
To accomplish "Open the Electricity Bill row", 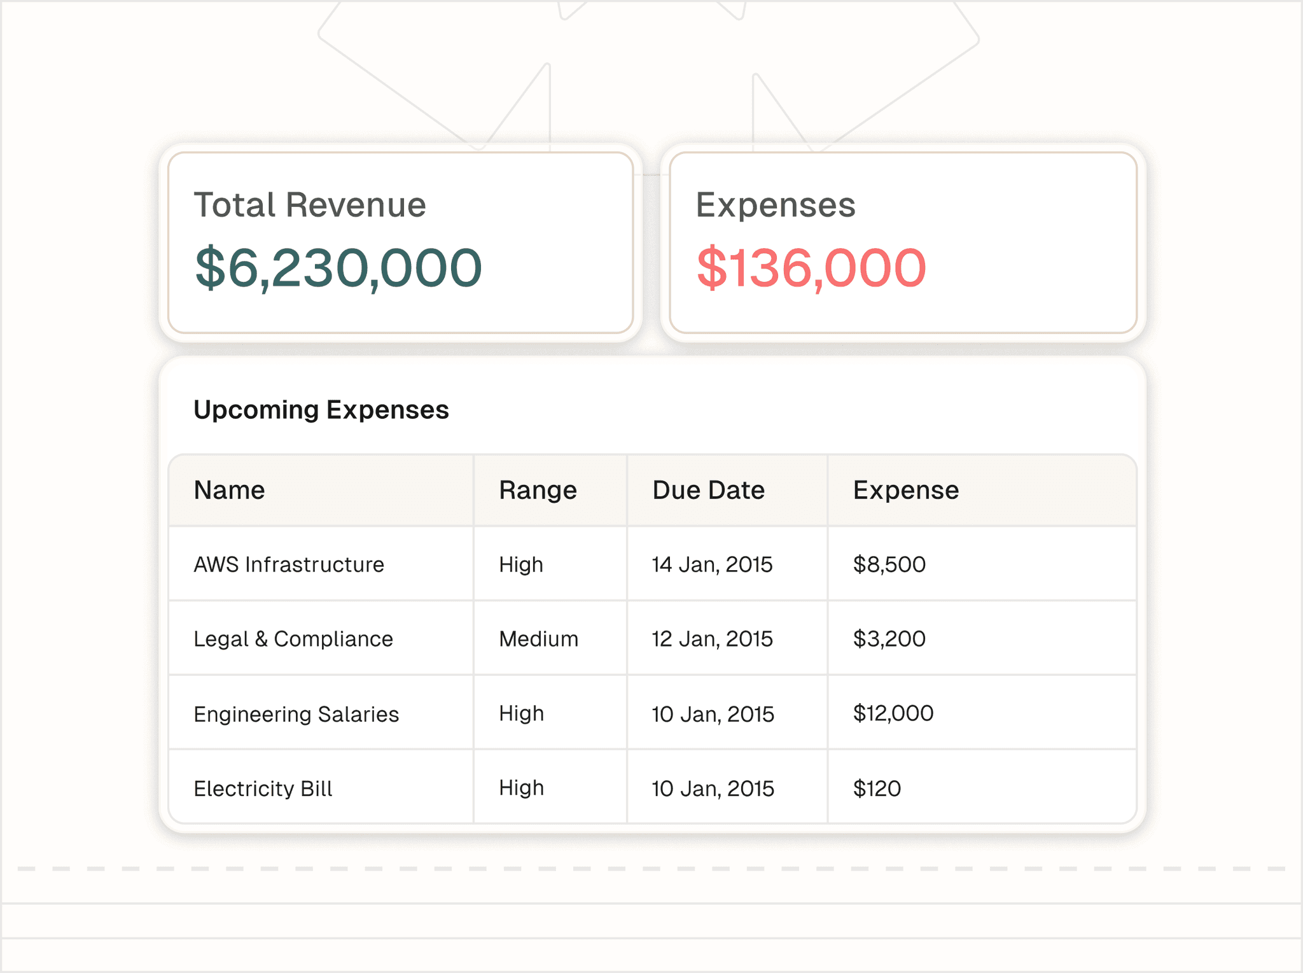I will click(x=263, y=788).
